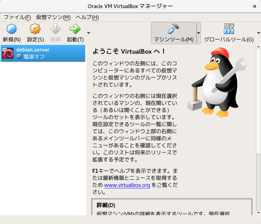Open Machine Tools dropdown arrow
Viewport: 261px width, 224px height.
(x=199, y=33)
